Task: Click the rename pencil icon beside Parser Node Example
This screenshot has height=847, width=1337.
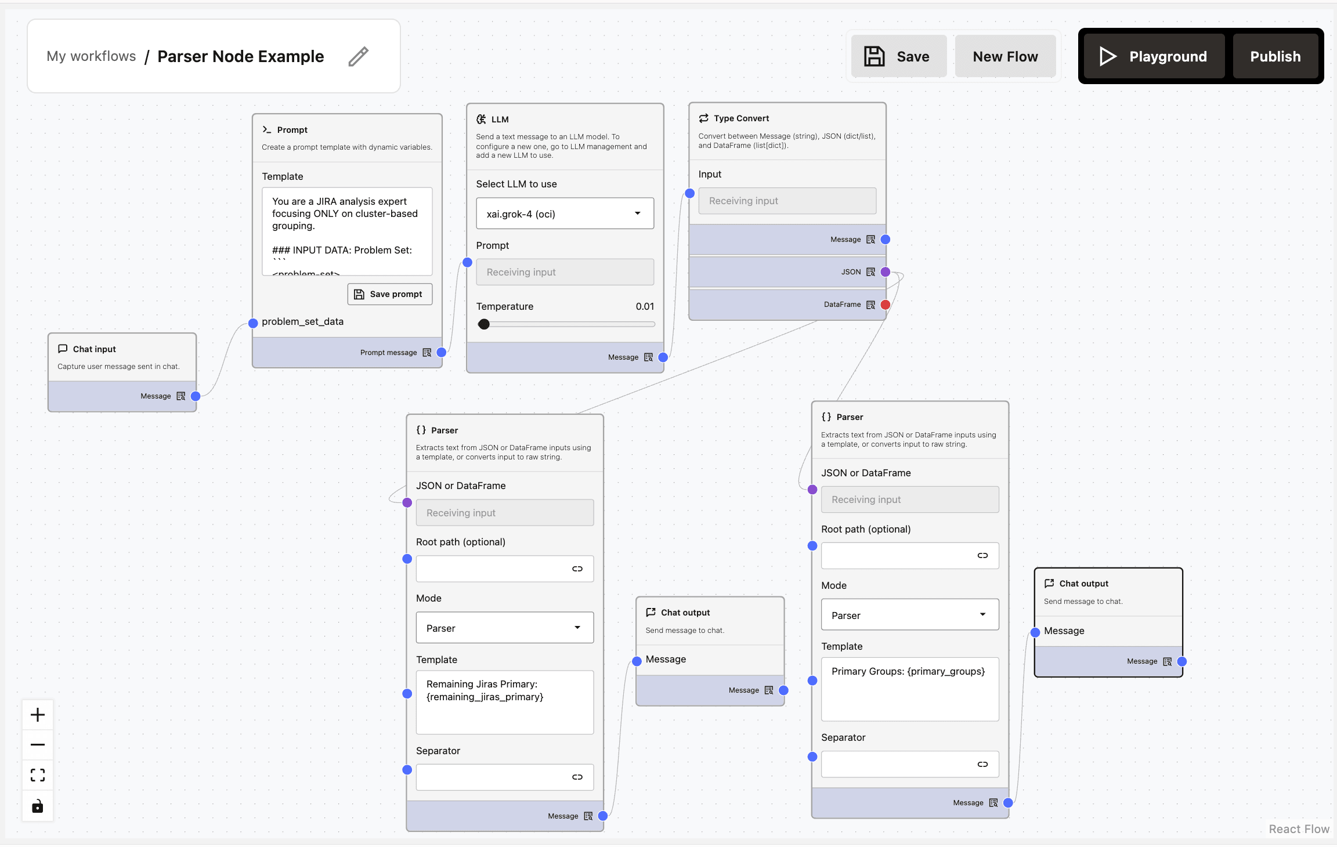Action: click(x=358, y=56)
